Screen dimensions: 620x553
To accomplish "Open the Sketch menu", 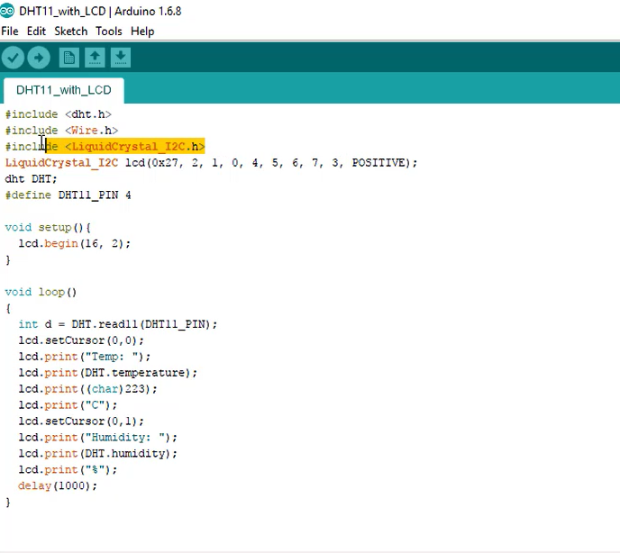I will pos(71,31).
